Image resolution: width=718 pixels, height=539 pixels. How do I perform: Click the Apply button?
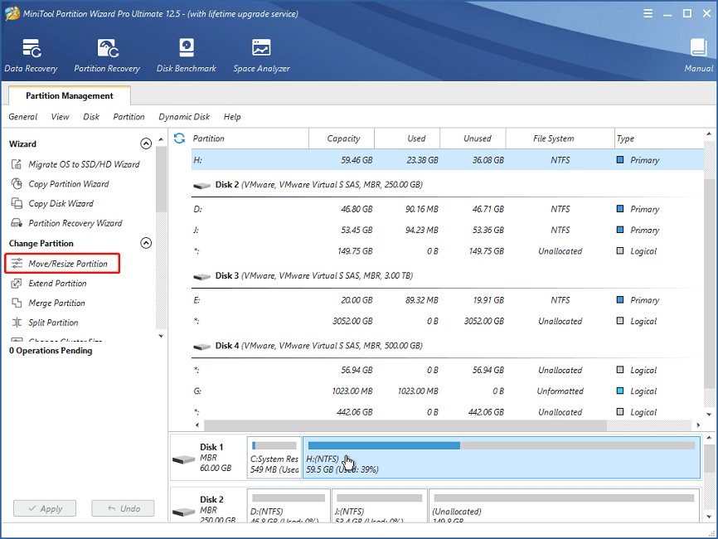[45, 508]
